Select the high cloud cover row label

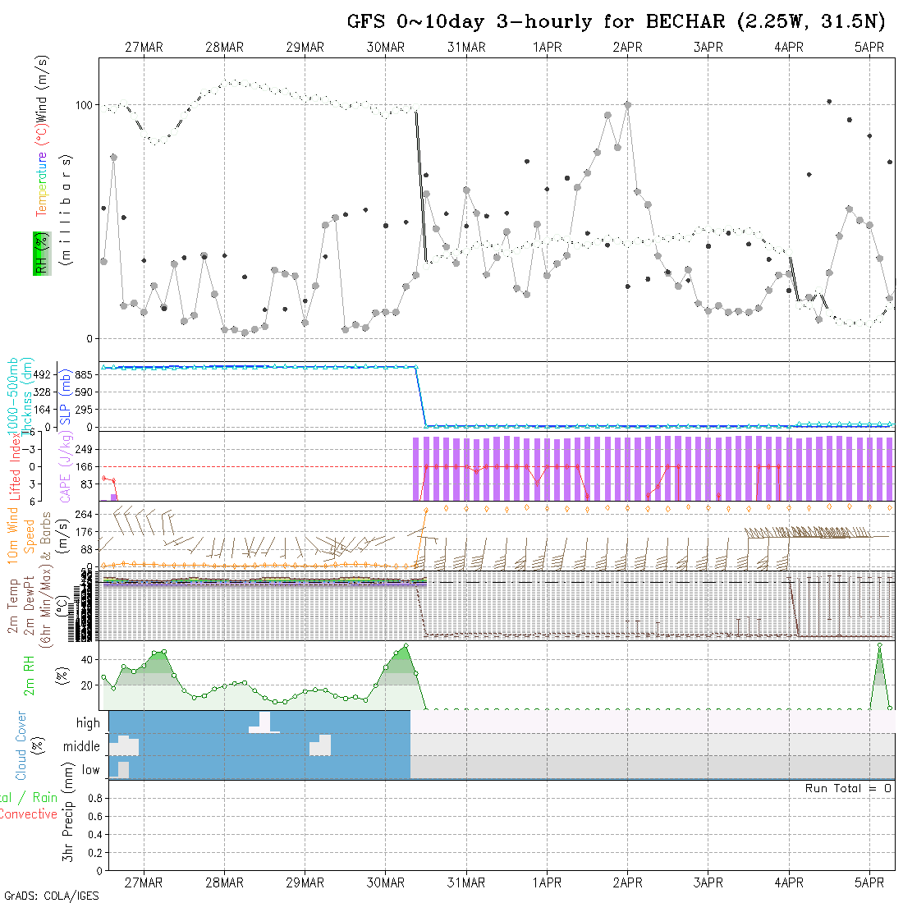(88, 723)
